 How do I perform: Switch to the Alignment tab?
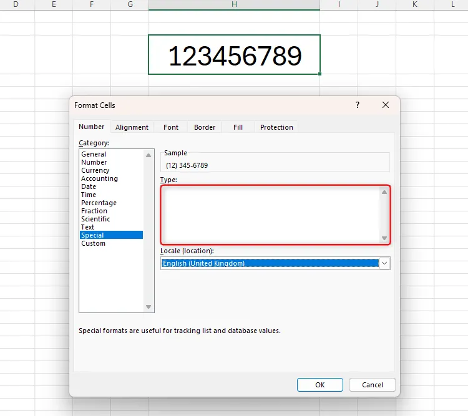coord(132,127)
